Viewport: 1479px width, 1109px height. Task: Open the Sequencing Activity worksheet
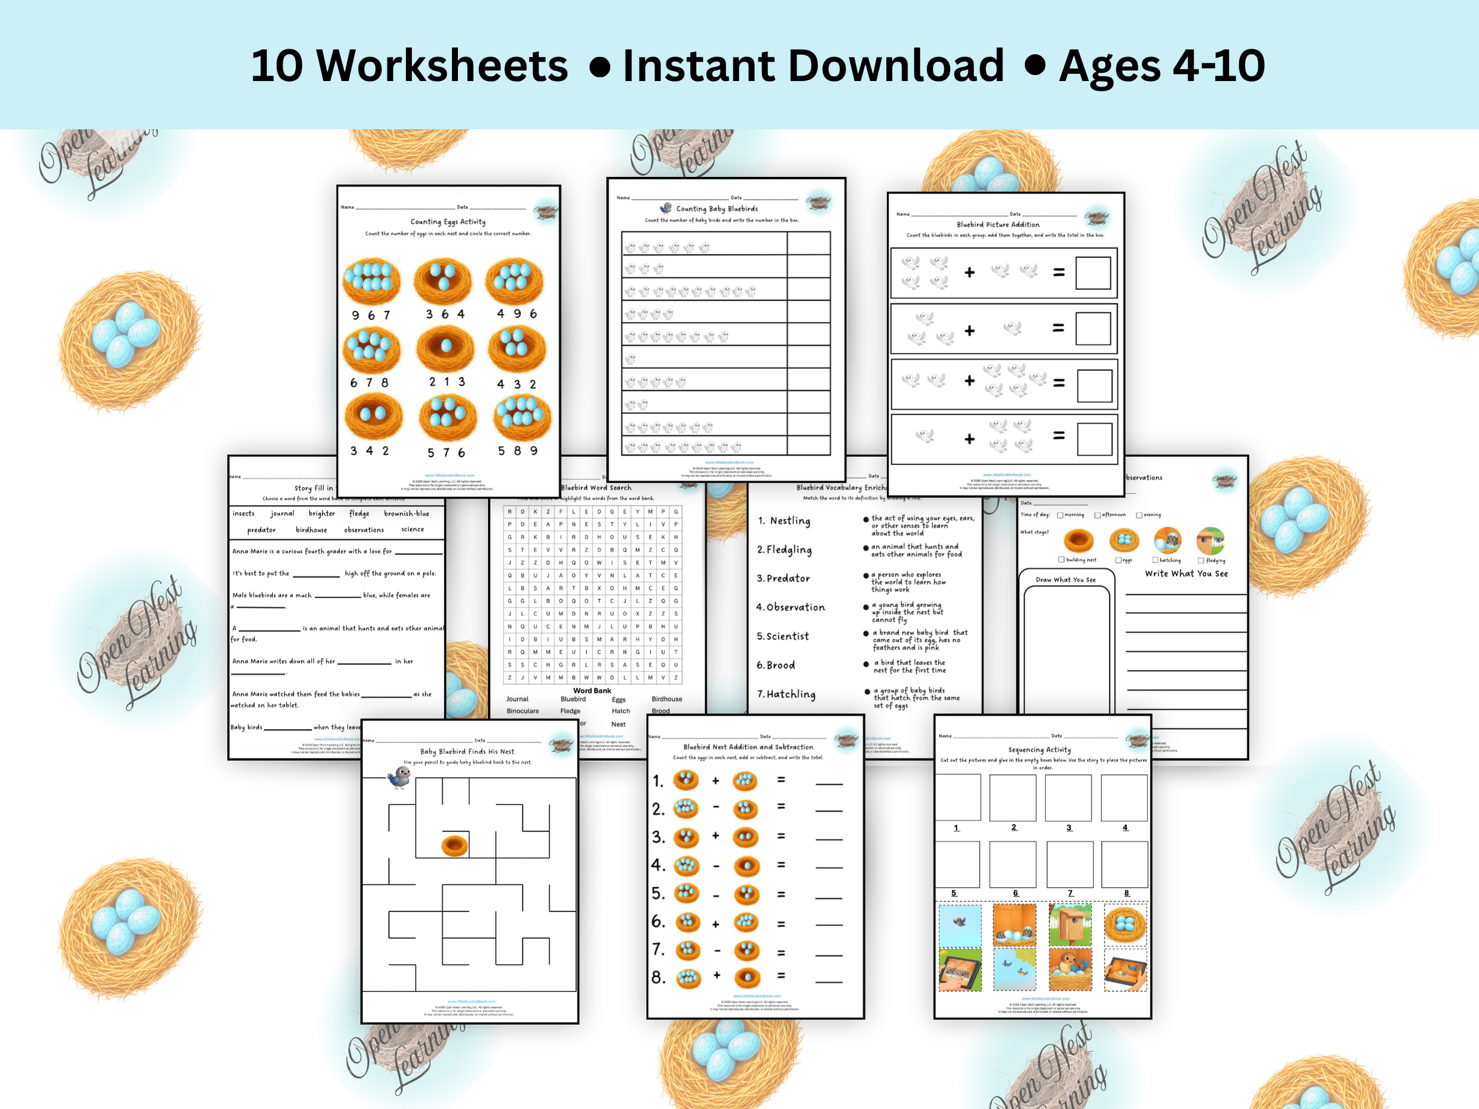pos(1042,866)
